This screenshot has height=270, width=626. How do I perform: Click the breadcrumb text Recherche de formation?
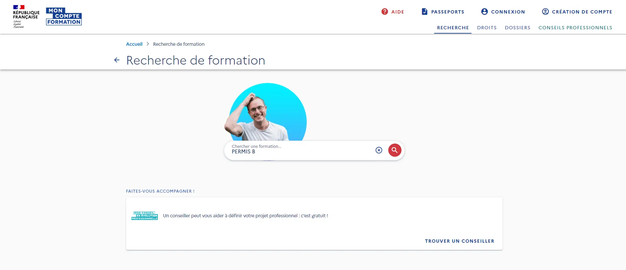pos(179,44)
